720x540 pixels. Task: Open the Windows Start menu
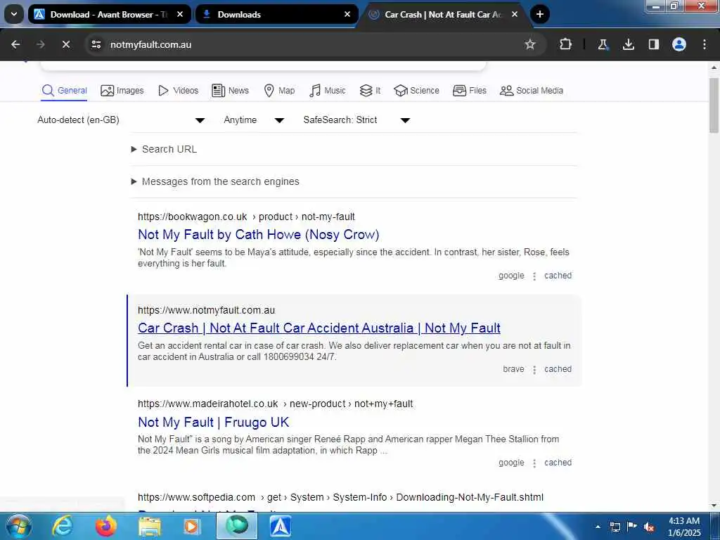click(x=18, y=526)
